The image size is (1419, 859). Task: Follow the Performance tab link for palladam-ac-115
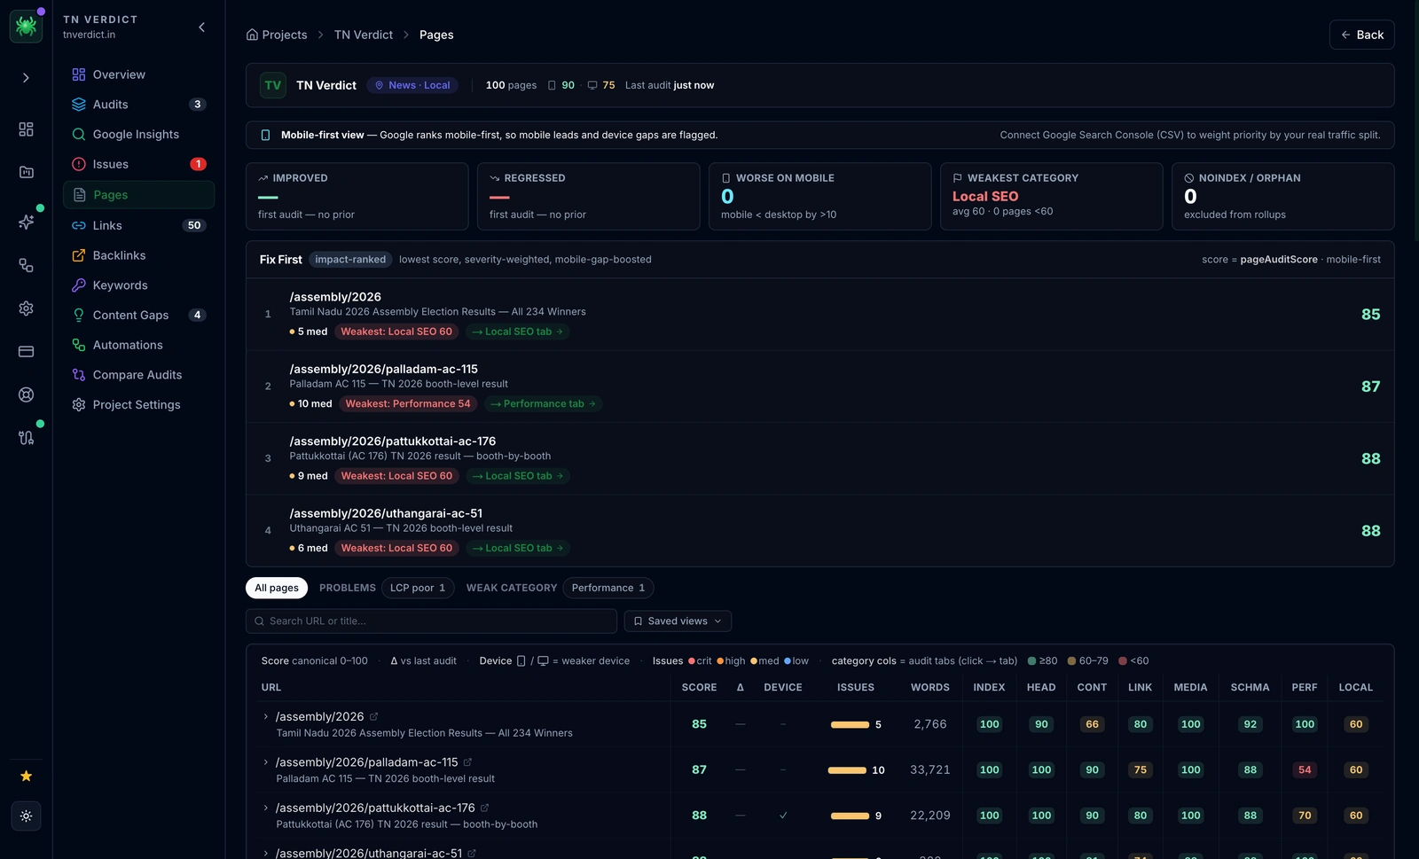coord(543,404)
